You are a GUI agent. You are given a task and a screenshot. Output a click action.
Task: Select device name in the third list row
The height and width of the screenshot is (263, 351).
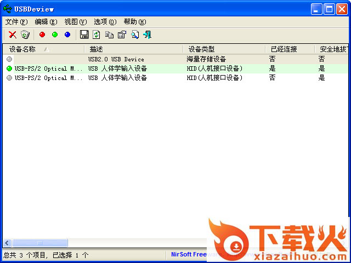coord(49,78)
